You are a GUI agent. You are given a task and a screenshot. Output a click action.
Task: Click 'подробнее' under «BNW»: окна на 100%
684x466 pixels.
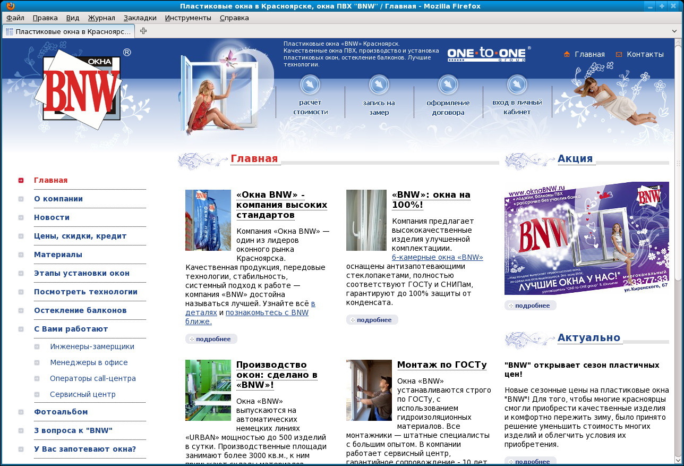click(x=372, y=320)
